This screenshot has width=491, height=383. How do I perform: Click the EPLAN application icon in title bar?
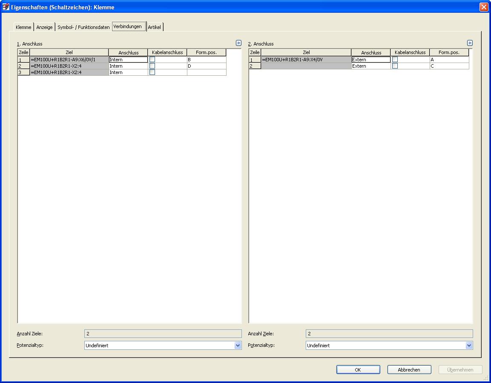coord(6,7)
